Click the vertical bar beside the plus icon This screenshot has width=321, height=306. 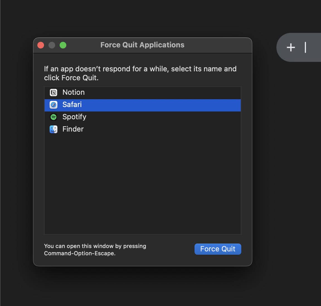point(305,47)
